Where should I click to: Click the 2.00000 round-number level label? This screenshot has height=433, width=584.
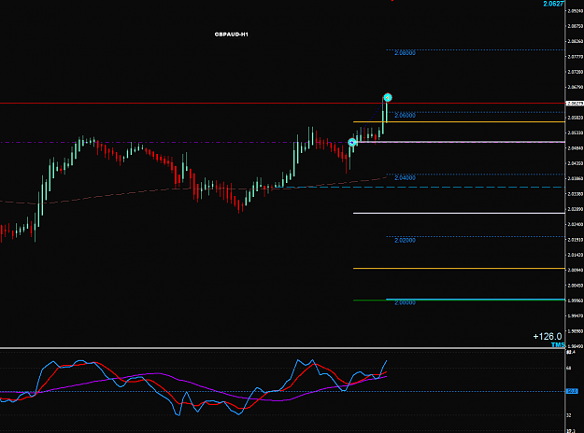point(405,302)
